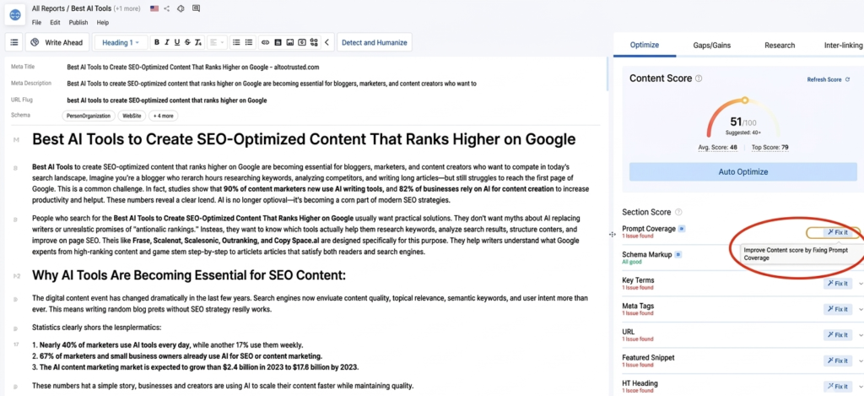This screenshot has width=864, height=396.
Task: Click the Auto Optimize button
Action: pos(742,171)
